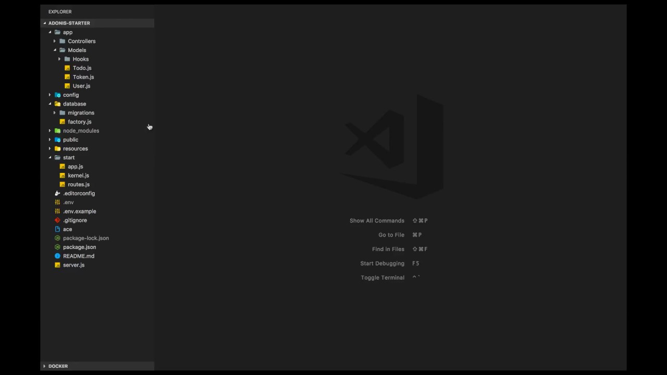Image resolution: width=667 pixels, height=375 pixels.
Task: Open package-lock.json
Action: coord(86,238)
